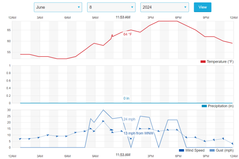Open the day dropdown showing 8

click(111, 7)
